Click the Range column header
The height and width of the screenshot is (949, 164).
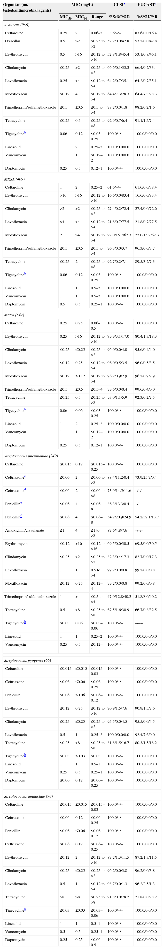97,17
